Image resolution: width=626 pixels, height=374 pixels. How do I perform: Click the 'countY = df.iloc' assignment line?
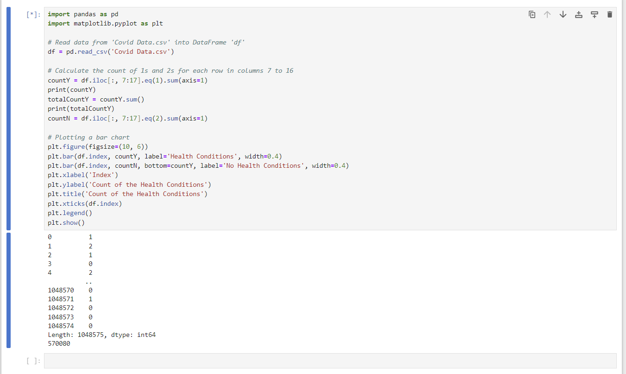click(127, 80)
